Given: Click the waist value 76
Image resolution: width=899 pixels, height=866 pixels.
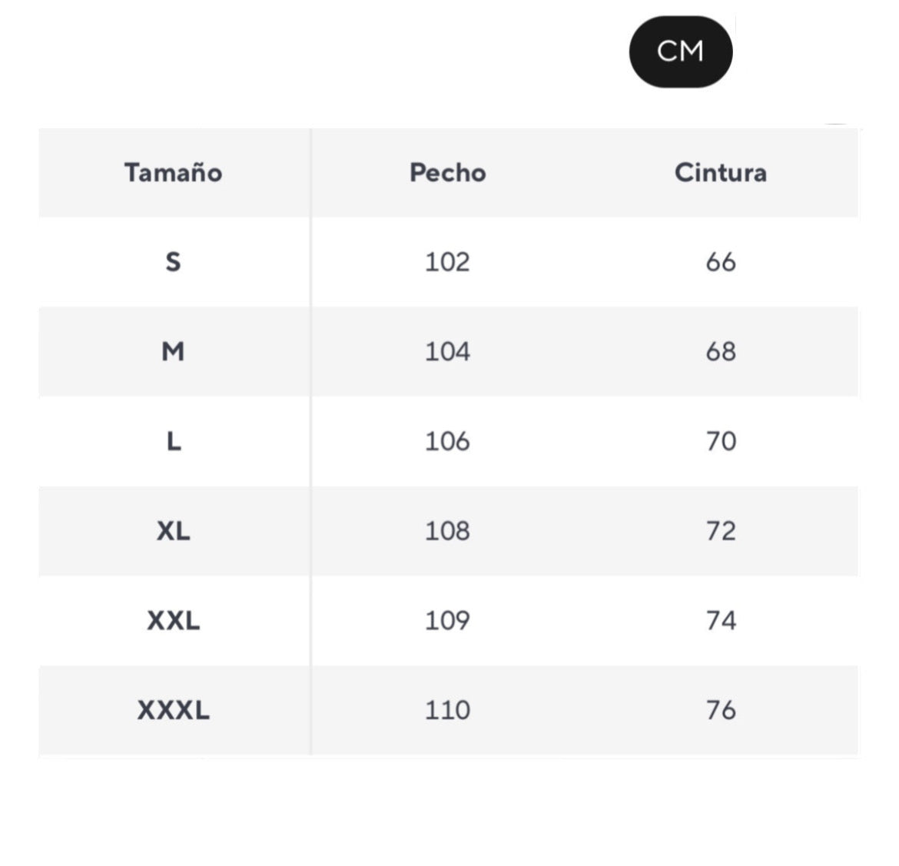Looking at the screenshot, I should click(x=721, y=710).
